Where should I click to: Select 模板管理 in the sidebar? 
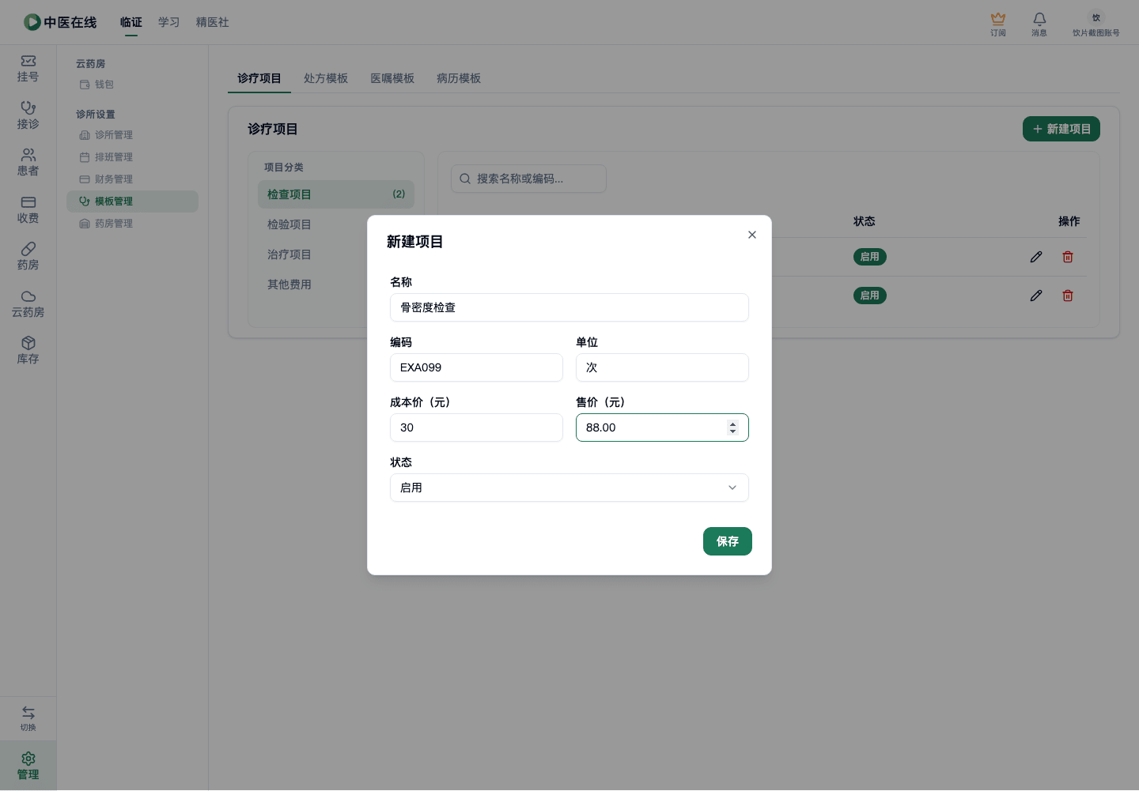click(132, 202)
